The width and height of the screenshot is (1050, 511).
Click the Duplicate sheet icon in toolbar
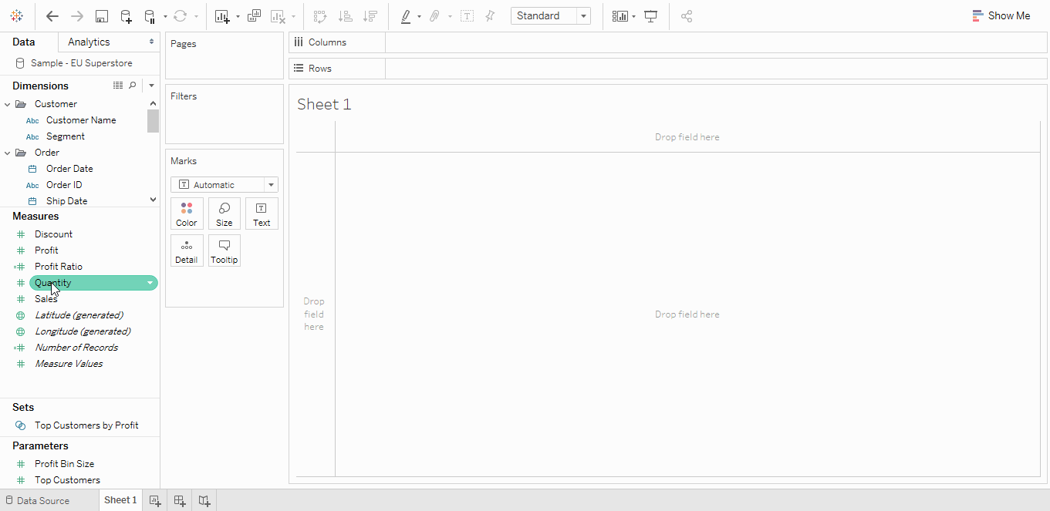254,16
